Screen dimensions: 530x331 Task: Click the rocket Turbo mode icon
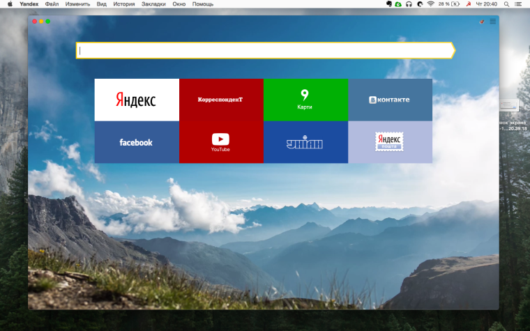point(482,22)
